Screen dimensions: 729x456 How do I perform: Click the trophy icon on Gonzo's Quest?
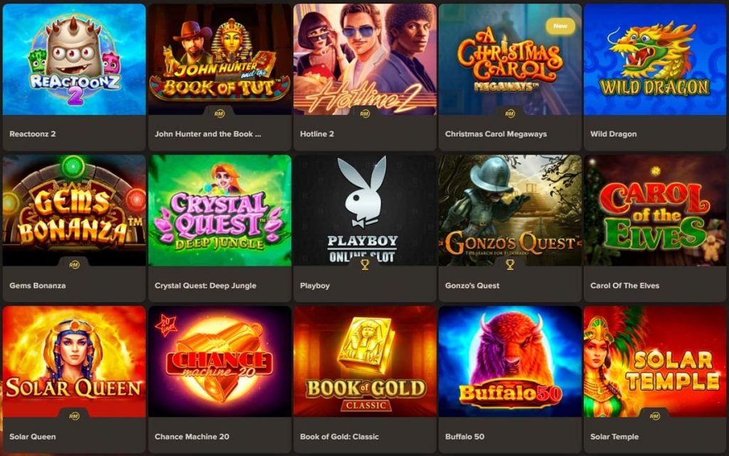pyautogui.click(x=510, y=264)
